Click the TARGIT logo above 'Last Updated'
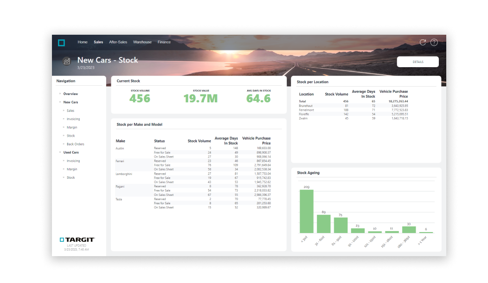The height and width of the screenshot is (283, 488). tap(77, 239)
